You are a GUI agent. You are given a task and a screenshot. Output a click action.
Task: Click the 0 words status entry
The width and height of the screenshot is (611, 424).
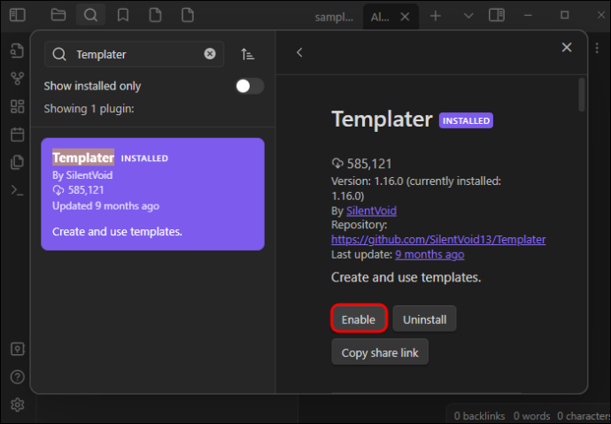pyautogui.click(x=531, y=416)
